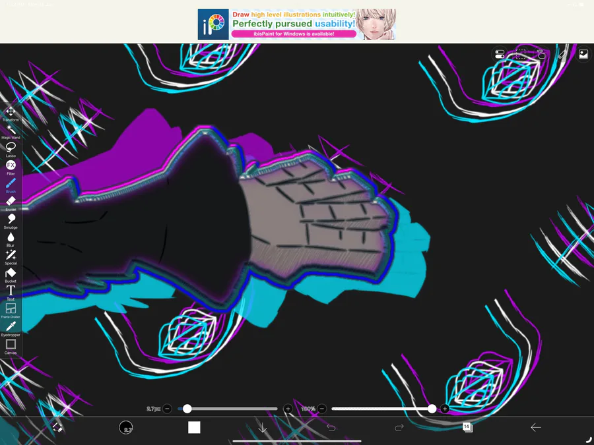The height and width of the screenshot is (445, 594).
Task: Decrease brush thickness with minus button
Action: point(168,409)
